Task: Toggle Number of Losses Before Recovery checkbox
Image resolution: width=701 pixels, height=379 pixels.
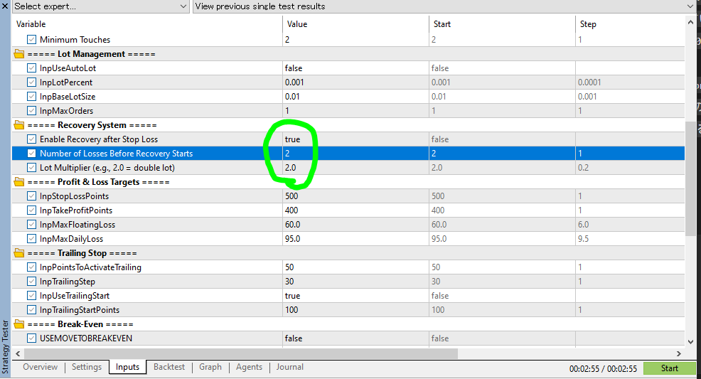Action: [x=31, y=154]
